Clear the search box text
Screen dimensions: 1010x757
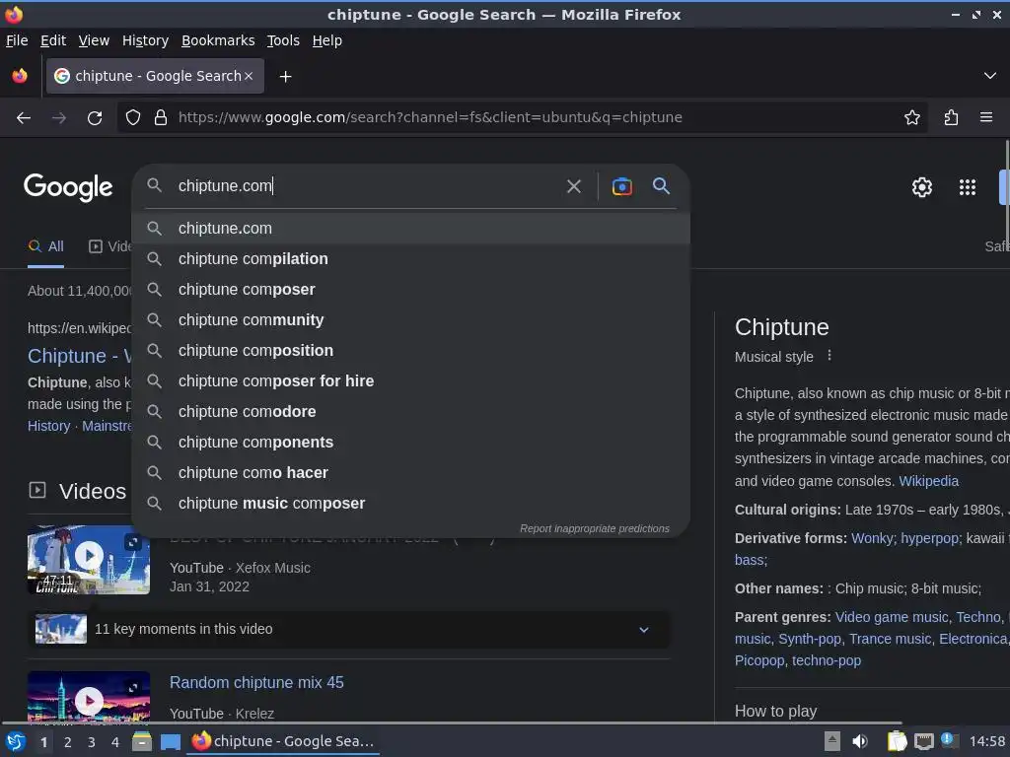coord(573,186)
